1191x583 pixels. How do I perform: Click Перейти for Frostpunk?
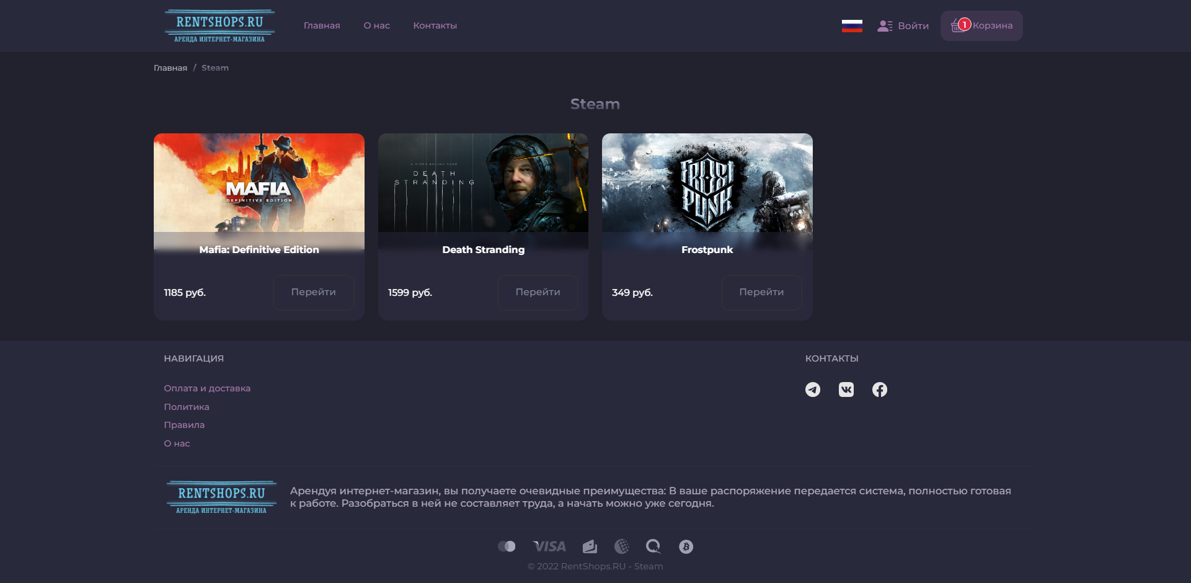pos(761,292)
